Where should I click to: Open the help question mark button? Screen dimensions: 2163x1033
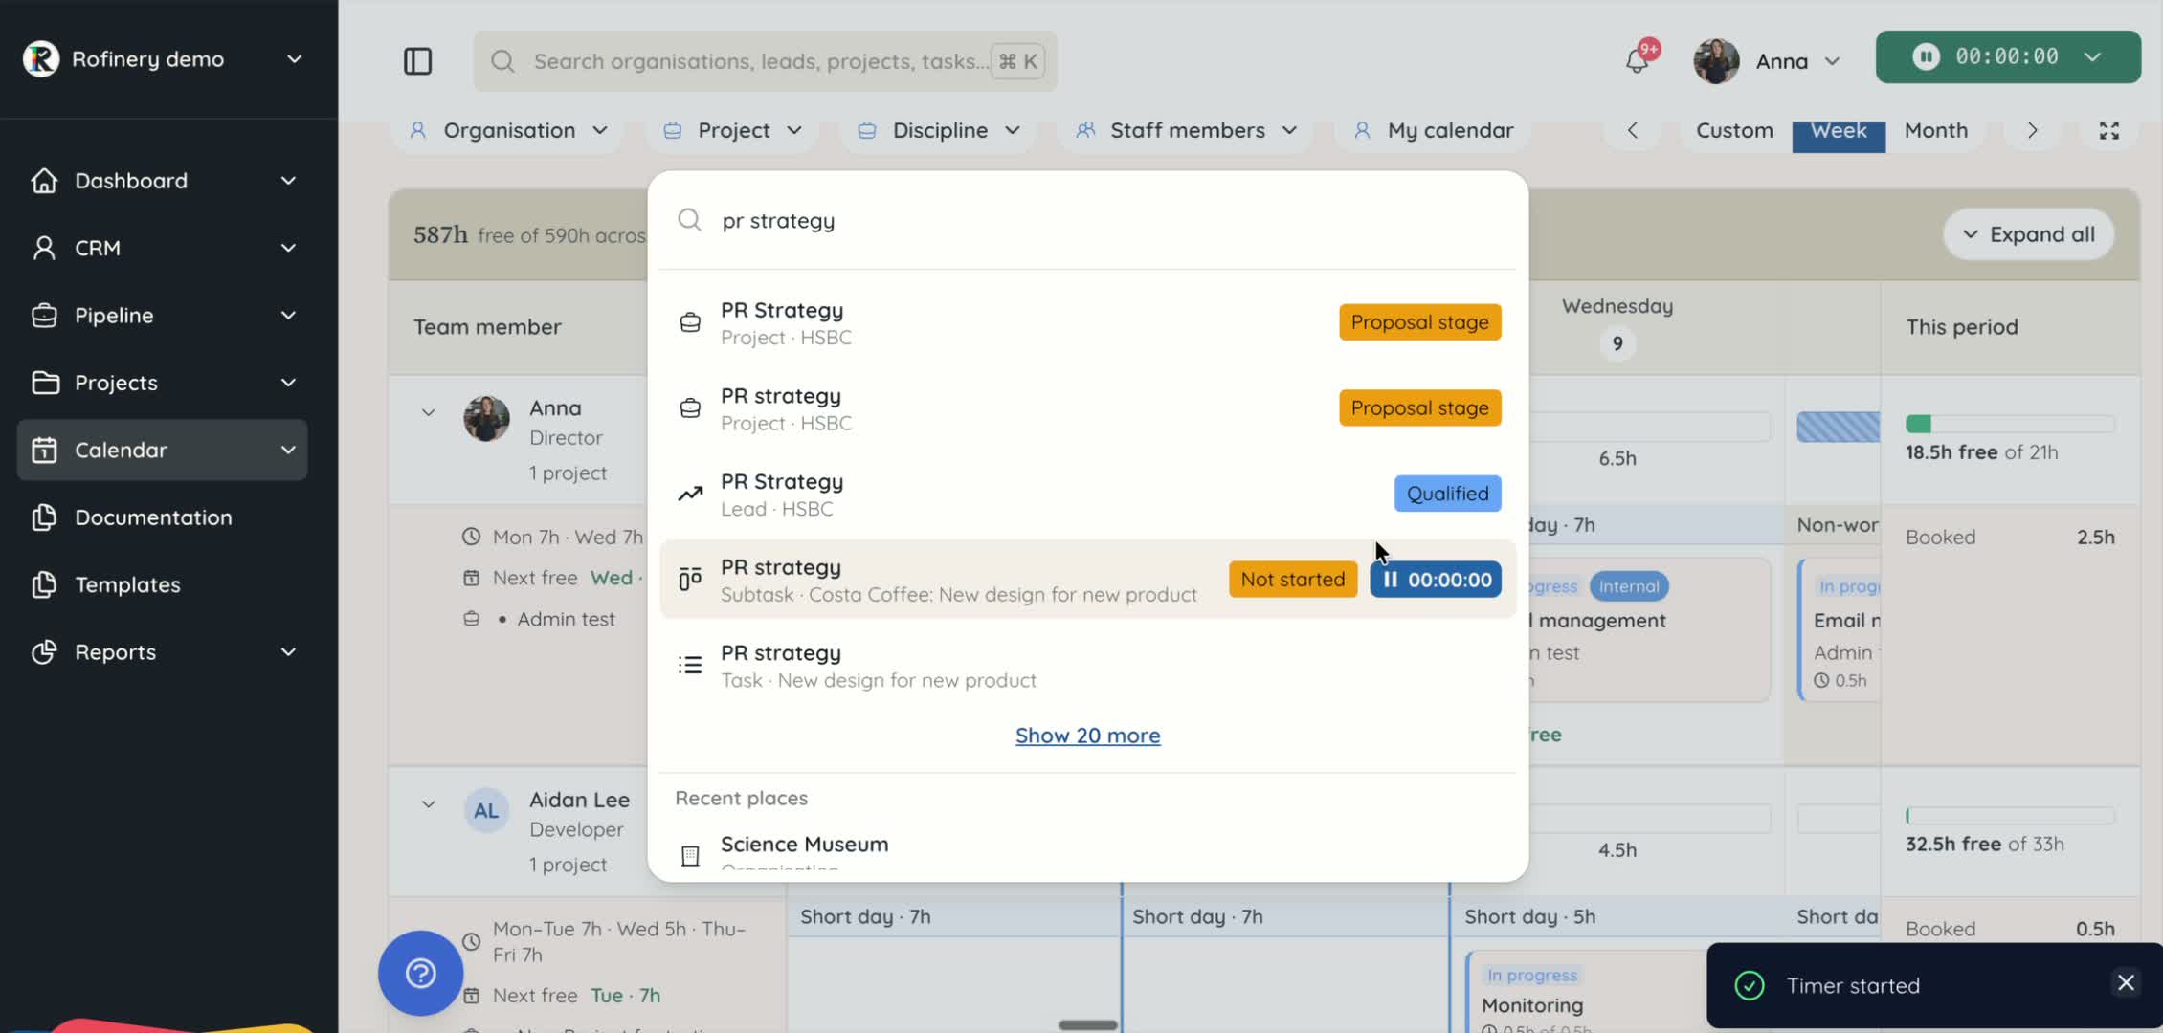pos(421,973)
